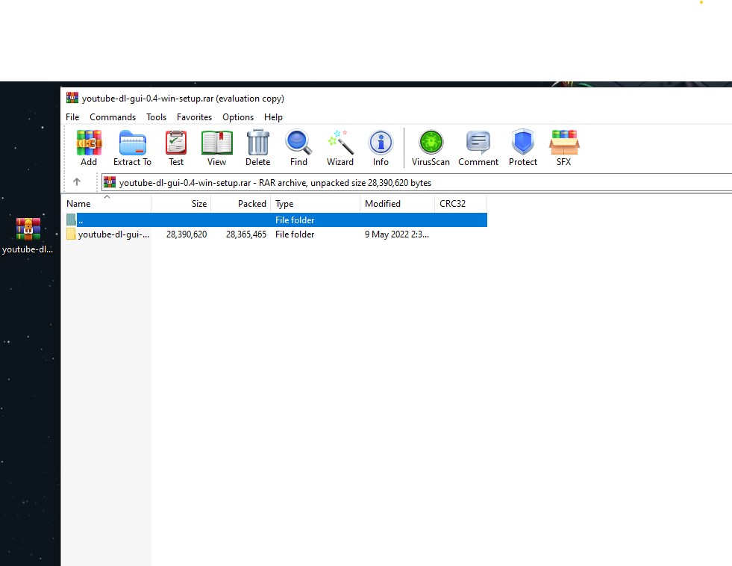
Task: Open the Commands menu
Action: pyautogui.click(x=113, y=117)
